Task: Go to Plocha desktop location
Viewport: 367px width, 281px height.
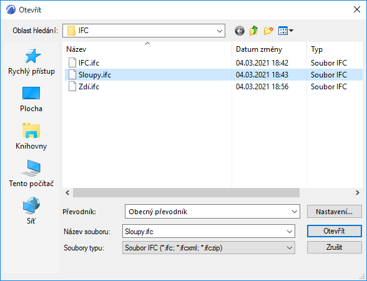Action: pyautogui.click(x=31, y=99)
